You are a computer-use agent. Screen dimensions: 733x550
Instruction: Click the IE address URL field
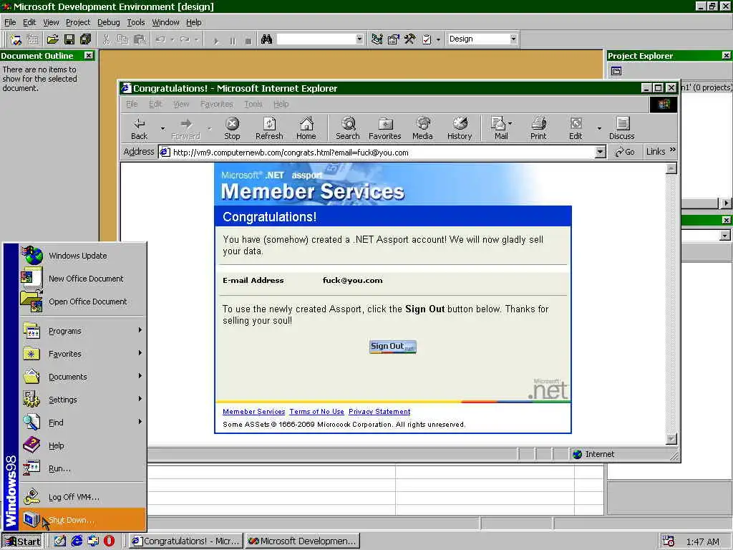tap(377, 152)
